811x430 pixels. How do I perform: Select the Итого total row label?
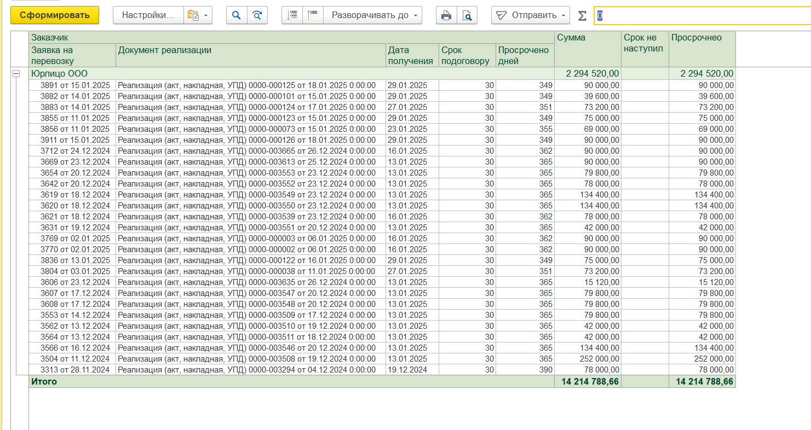[44, 381]
